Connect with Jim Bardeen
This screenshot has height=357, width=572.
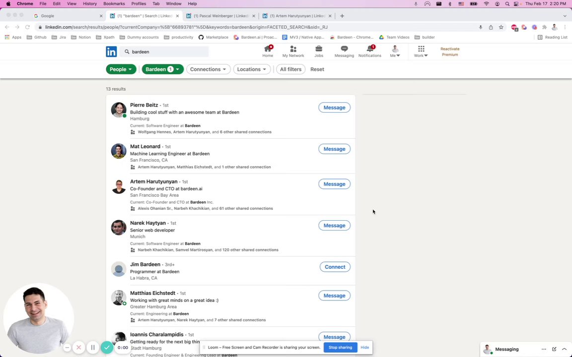pos(335,267)
